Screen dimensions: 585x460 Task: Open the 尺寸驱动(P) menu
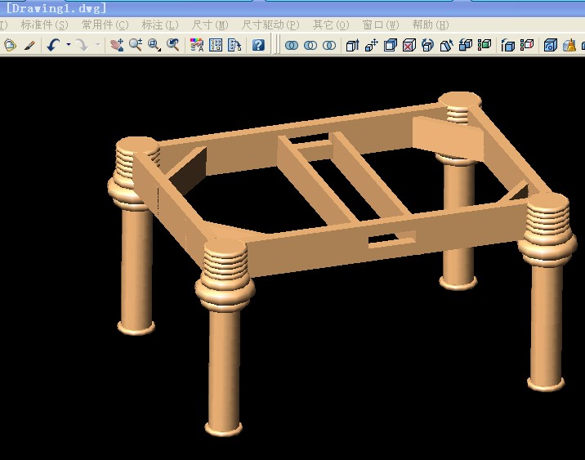pos(270,25)
